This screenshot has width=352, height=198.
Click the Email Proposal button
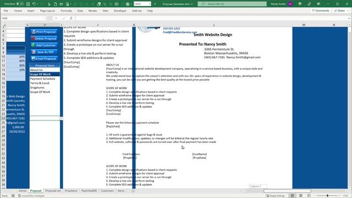pos(44,59)
